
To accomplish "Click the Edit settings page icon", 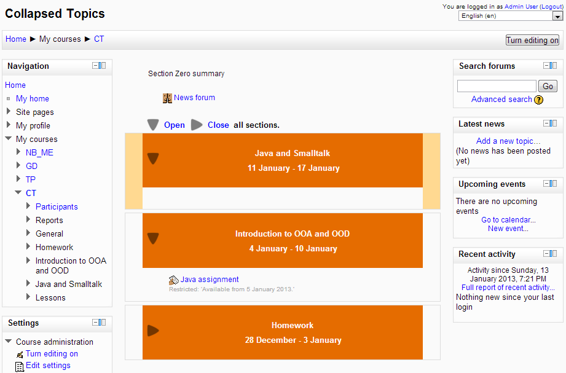I will click(20, 366).
